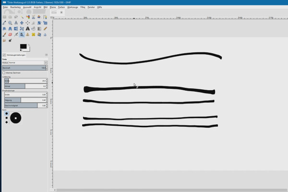Open the Ansicht menu
The width and height of the screenshot is (288, 192).
point(37,7)
